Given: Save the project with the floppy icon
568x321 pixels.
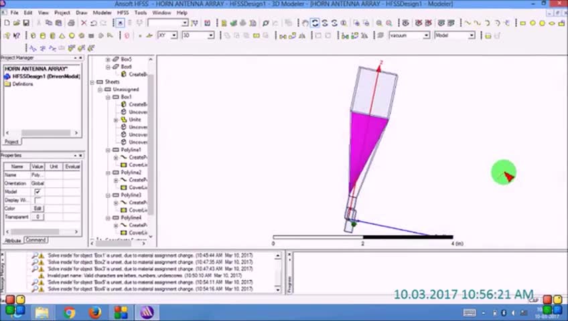Looking at the screenshot, I should [26, 23].
